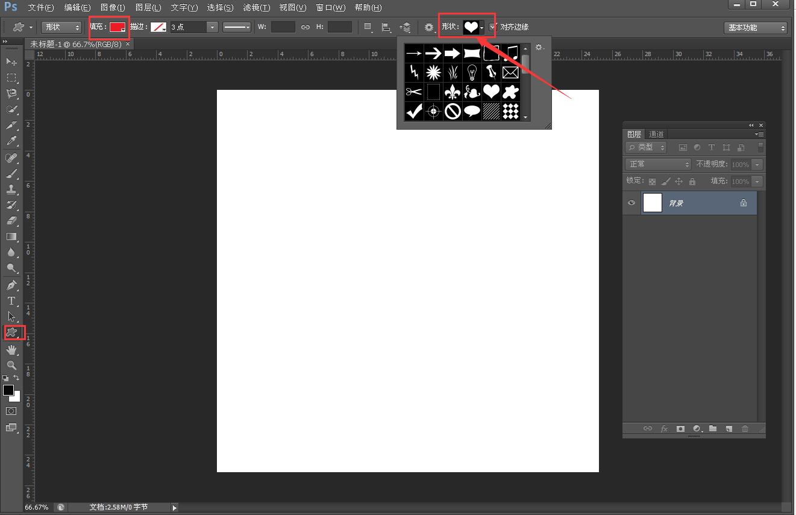
Task: Click the W width input field
Action: pyautogui.click(x=283, y=27)
